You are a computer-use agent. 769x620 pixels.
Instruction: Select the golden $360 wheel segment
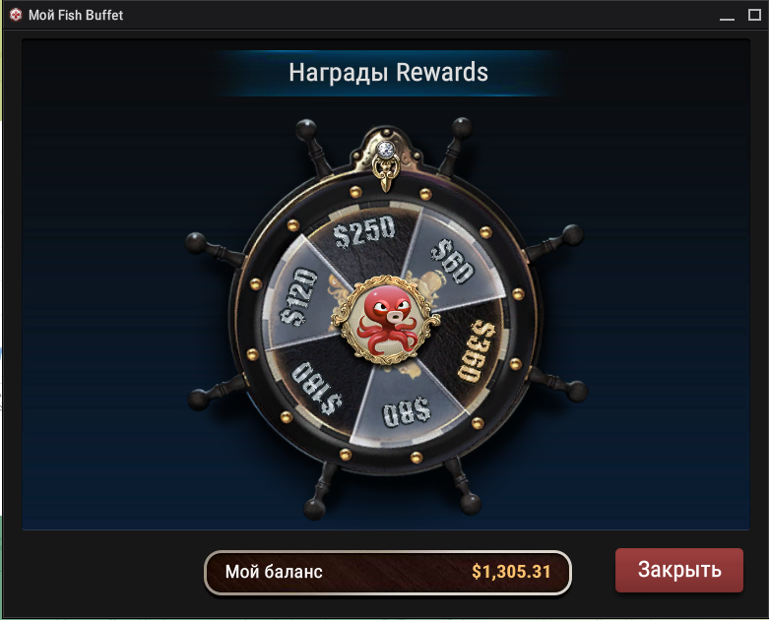coord(476,351)
